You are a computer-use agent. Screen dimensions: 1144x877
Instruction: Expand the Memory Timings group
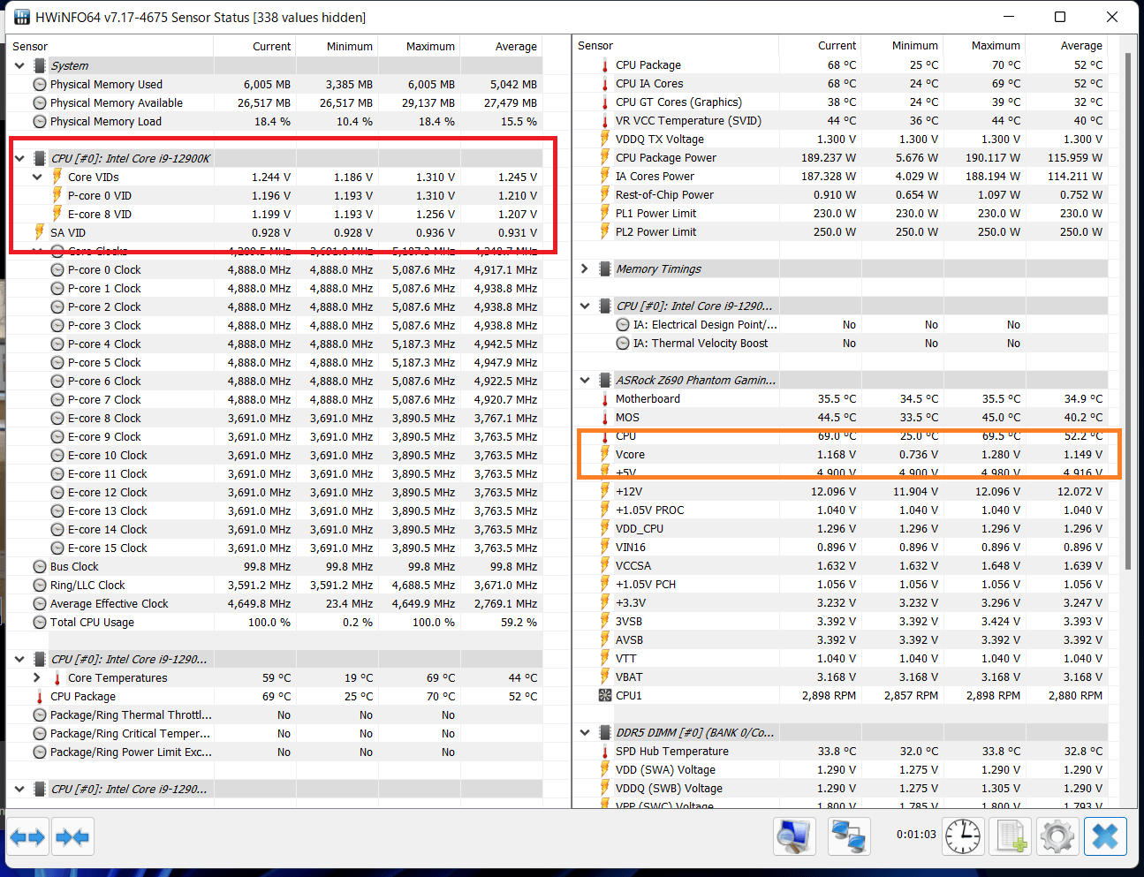tap(585, 269)
